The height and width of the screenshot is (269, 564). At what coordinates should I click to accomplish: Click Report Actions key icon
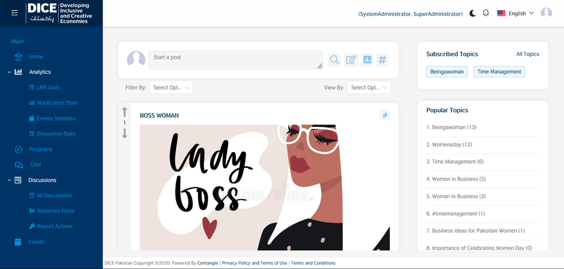pos(32,227)
